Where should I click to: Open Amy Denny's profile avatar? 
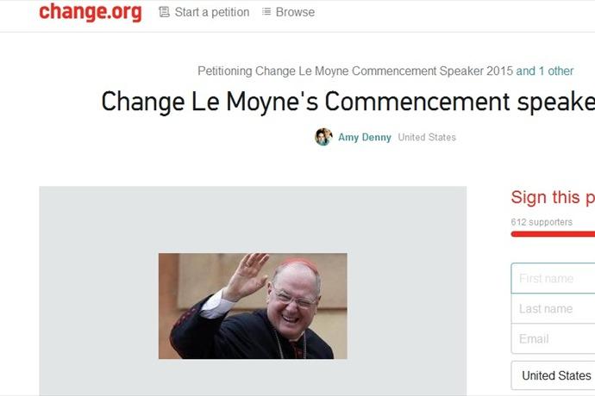click(x=323, y=137)
